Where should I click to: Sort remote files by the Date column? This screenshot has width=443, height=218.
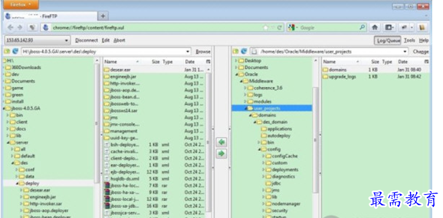click(403, 61)
